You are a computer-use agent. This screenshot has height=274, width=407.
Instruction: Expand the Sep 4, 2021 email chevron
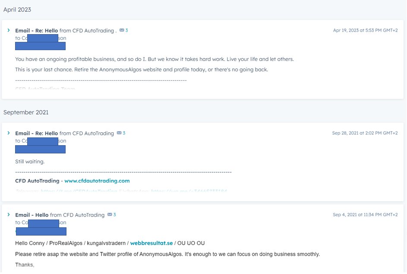pyautogui.click(x=9, y=215)
